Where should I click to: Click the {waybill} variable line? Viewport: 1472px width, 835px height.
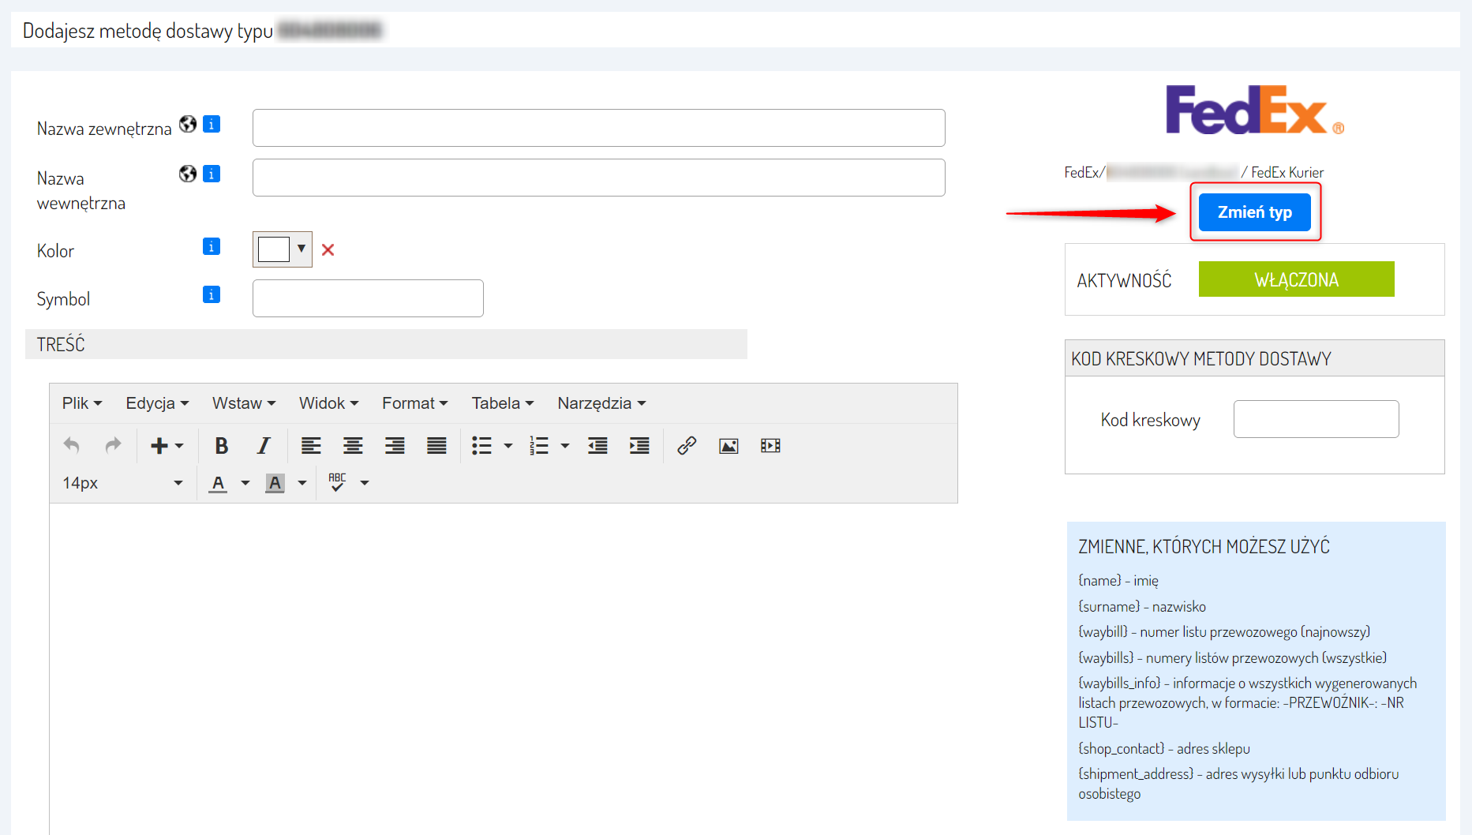(1224, 632)
